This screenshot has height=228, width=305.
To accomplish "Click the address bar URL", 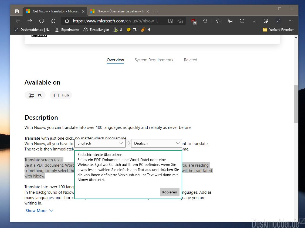I will coord(117,21).
